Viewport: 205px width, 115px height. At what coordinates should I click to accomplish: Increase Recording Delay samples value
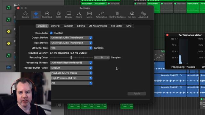tap(108, 57)
